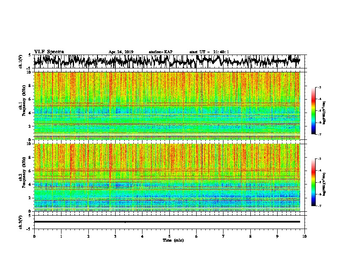Viewport: 343px width, 265px height.
Task: Click the ch.2 Frequency (kHz) axis label
Action: (23, 172)
